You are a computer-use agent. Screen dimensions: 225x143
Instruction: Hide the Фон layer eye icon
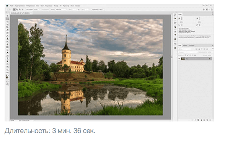coord(179,58)
